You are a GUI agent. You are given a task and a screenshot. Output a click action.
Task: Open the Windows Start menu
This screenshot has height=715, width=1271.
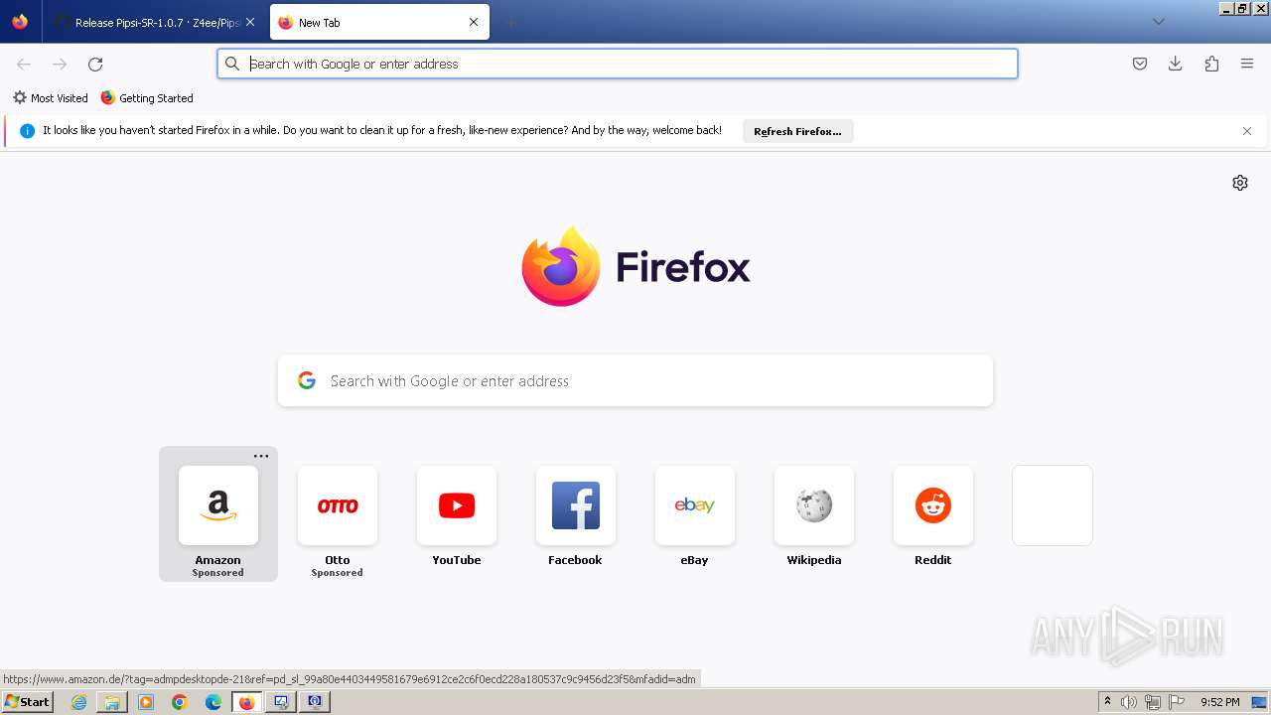(28, 701)
